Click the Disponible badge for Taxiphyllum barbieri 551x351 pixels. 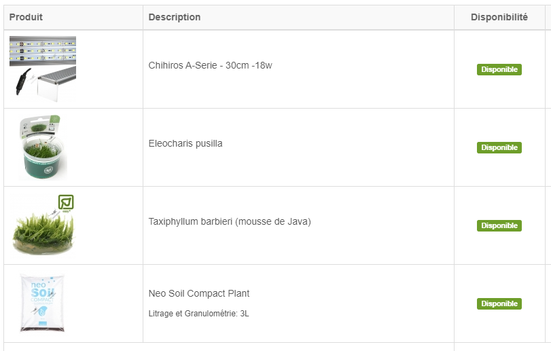[x=499, y=225]
